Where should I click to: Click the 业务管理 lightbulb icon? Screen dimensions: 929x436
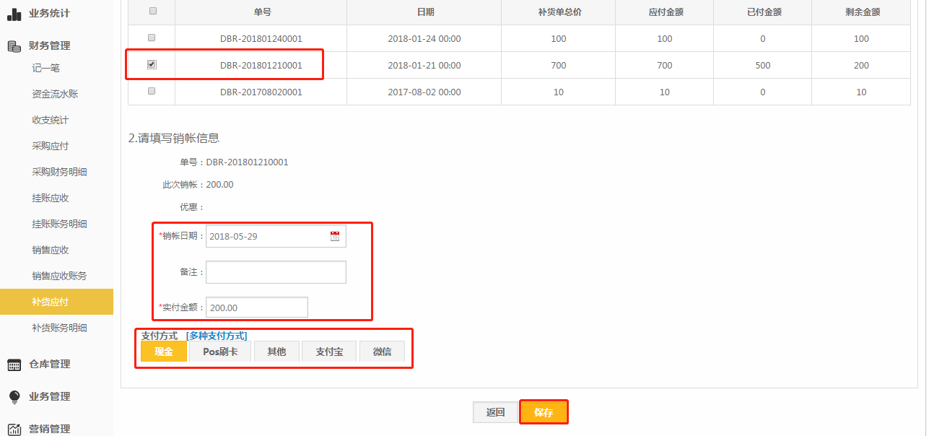coord(14,397)
